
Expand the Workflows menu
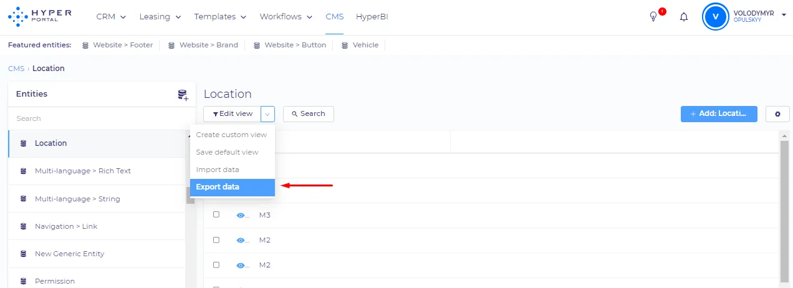point(286,17)
